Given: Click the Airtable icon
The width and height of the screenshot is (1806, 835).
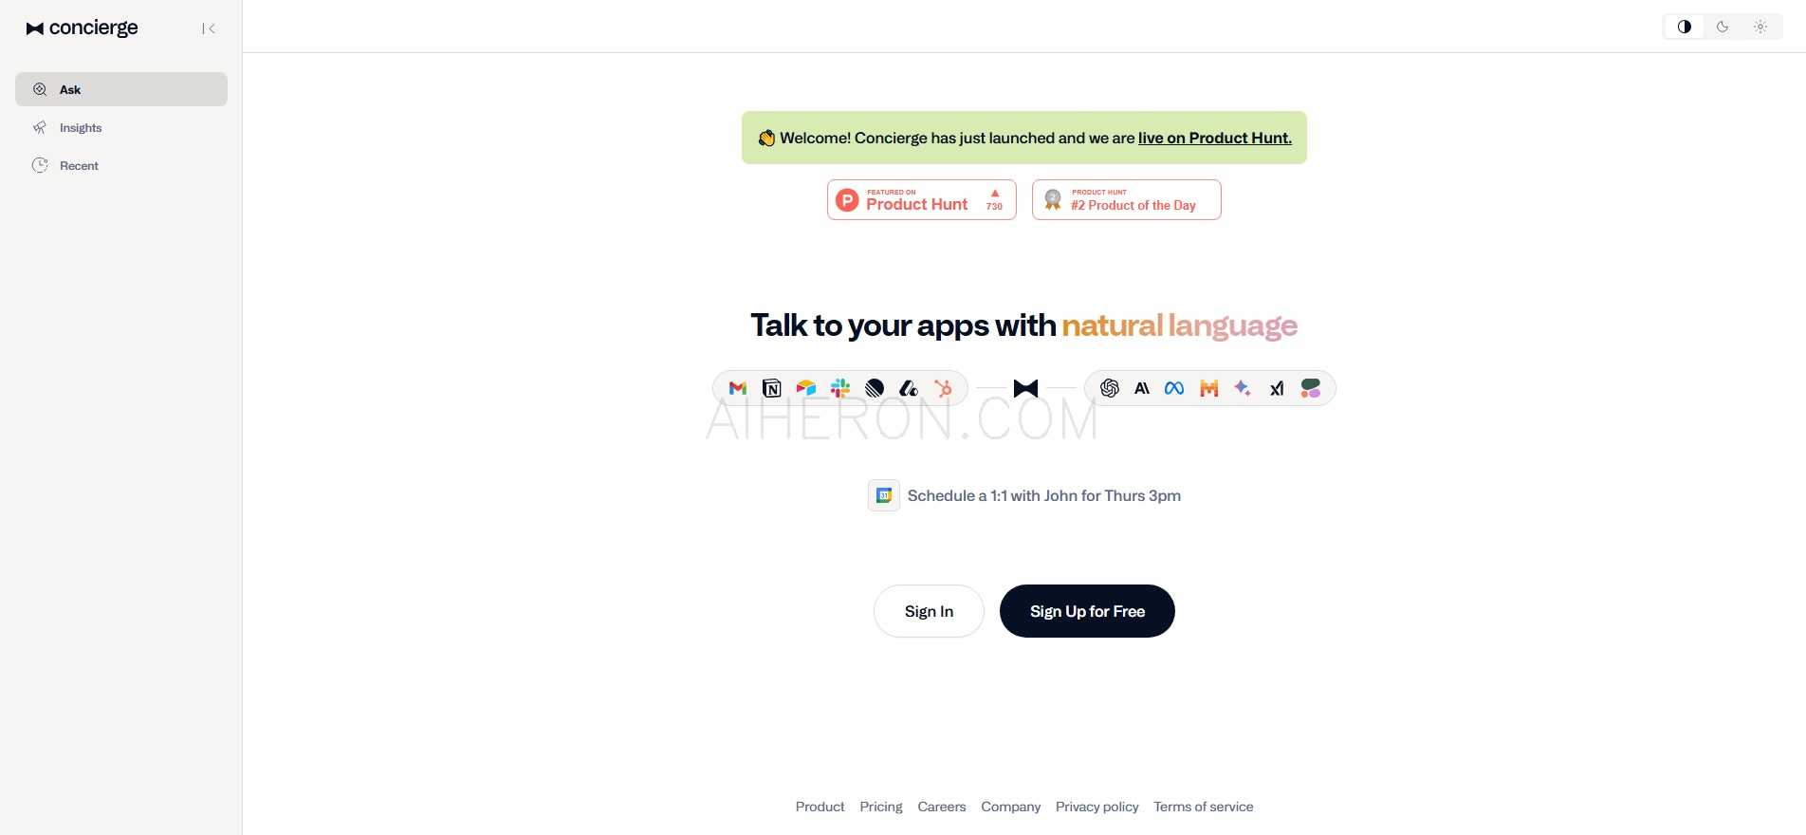Looking at the screenshot, I should [806, 388].
